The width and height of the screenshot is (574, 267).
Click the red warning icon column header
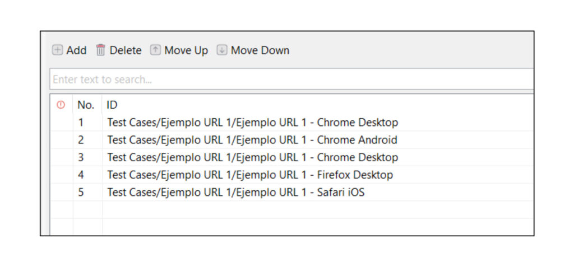pyautogui.click(x=61, y=105)
